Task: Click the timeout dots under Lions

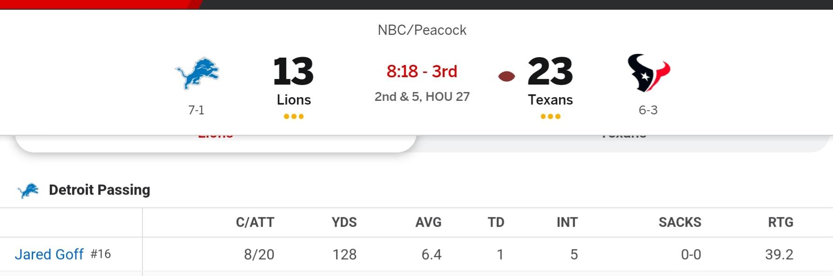Action: (x=294, y=117)
